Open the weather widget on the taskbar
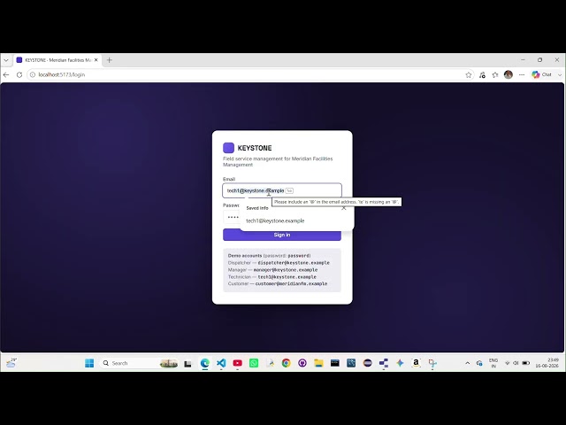This screenshot has width=566, height=425. coord(11,362)
